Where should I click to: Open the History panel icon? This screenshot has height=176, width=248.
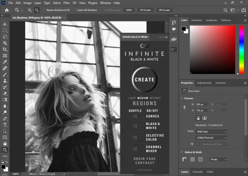pos(174,23)
